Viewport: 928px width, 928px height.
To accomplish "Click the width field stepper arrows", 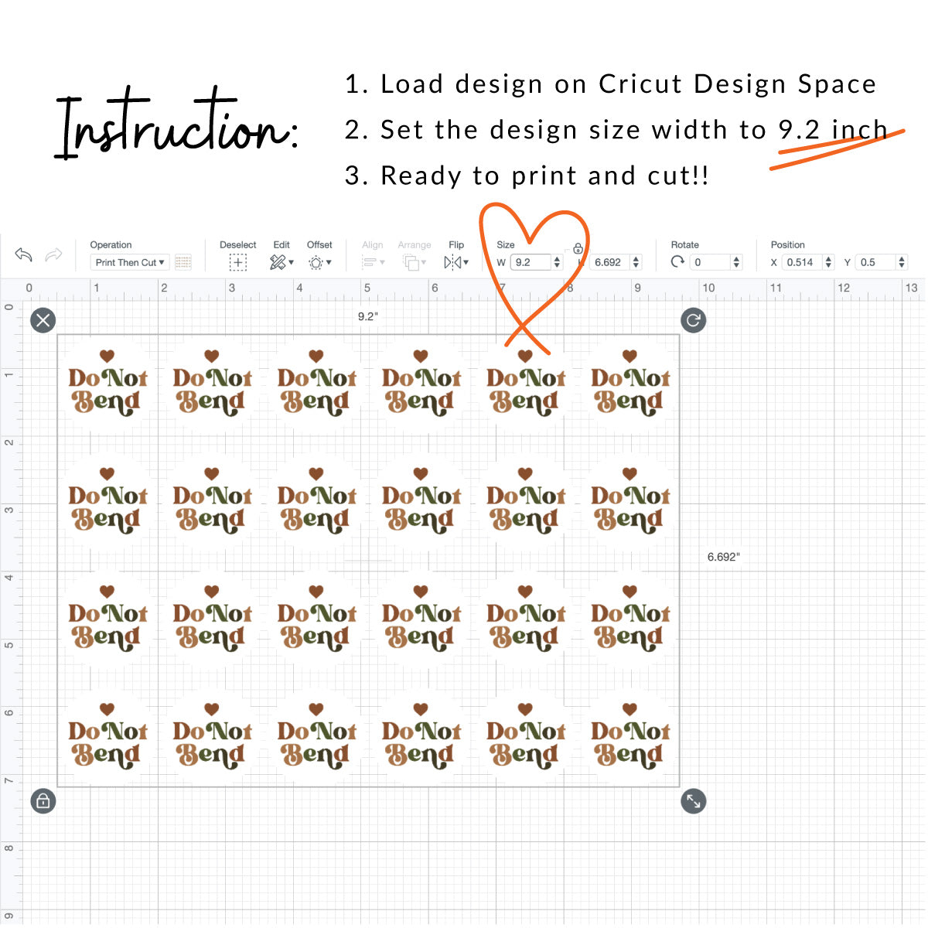I will tap(557, 263).
